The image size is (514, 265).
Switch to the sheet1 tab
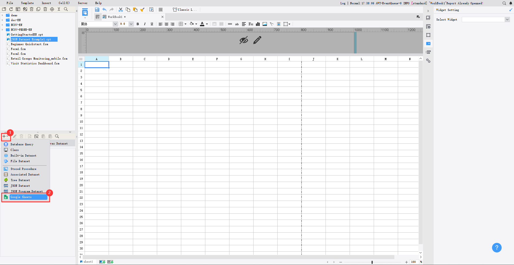[x=88, y=262]
